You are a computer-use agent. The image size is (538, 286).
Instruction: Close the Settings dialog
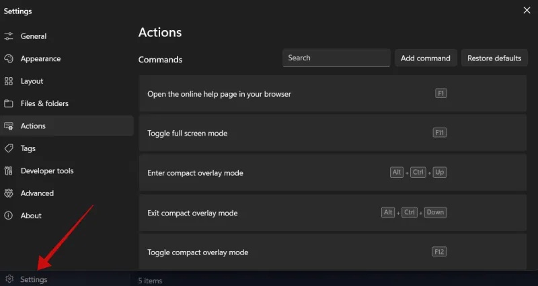click(527, 10)
